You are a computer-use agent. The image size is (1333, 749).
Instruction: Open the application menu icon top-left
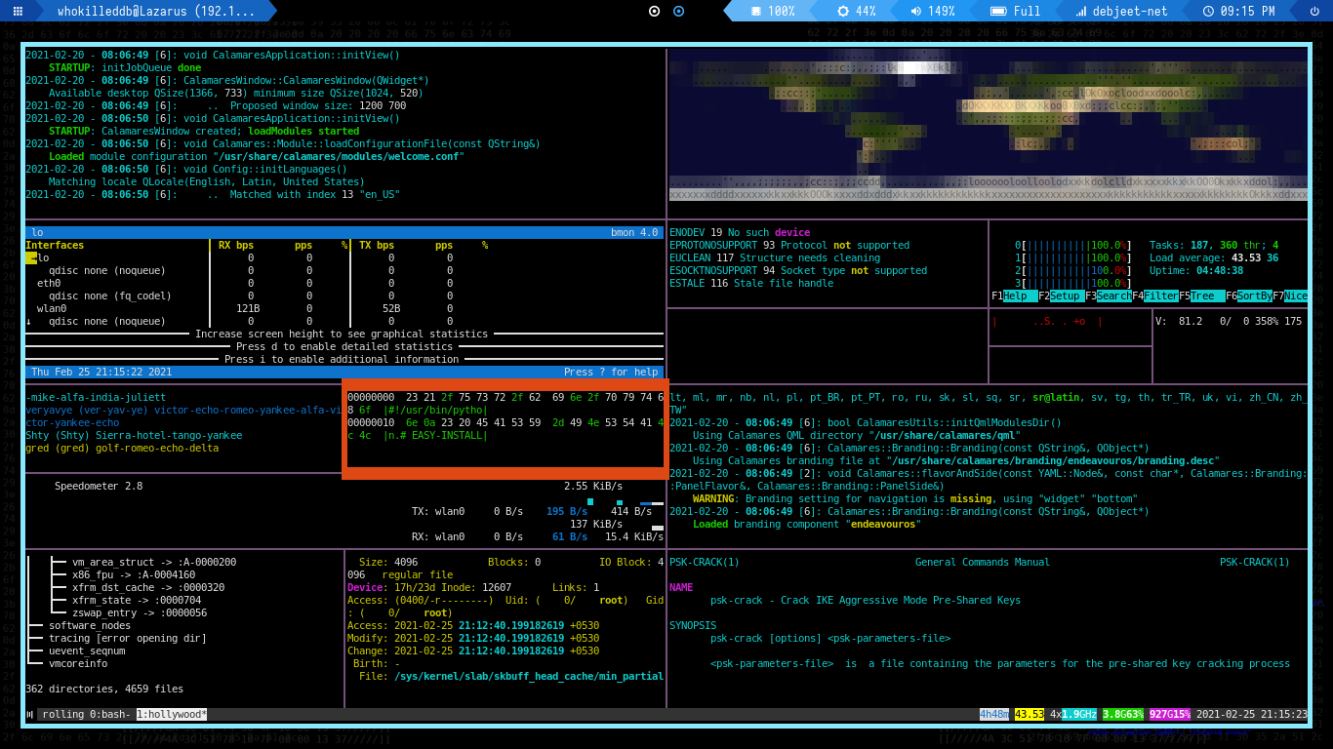tap(17, 12)
